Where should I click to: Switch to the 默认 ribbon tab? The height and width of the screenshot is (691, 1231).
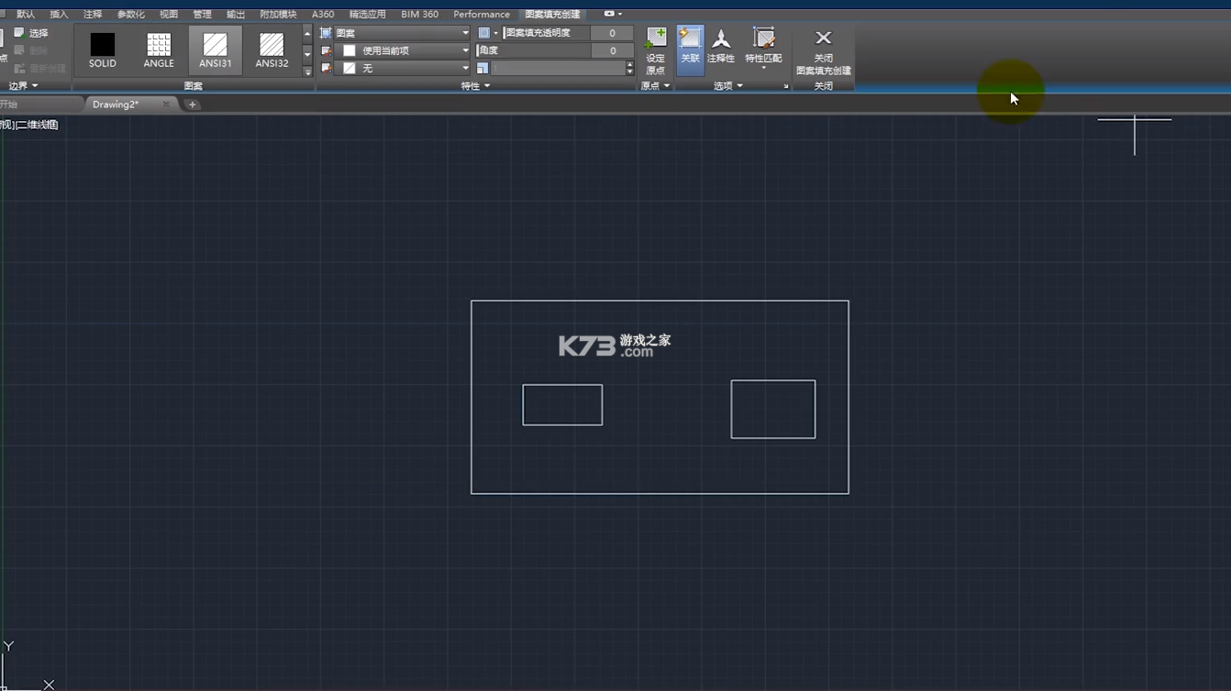(26, 14)
